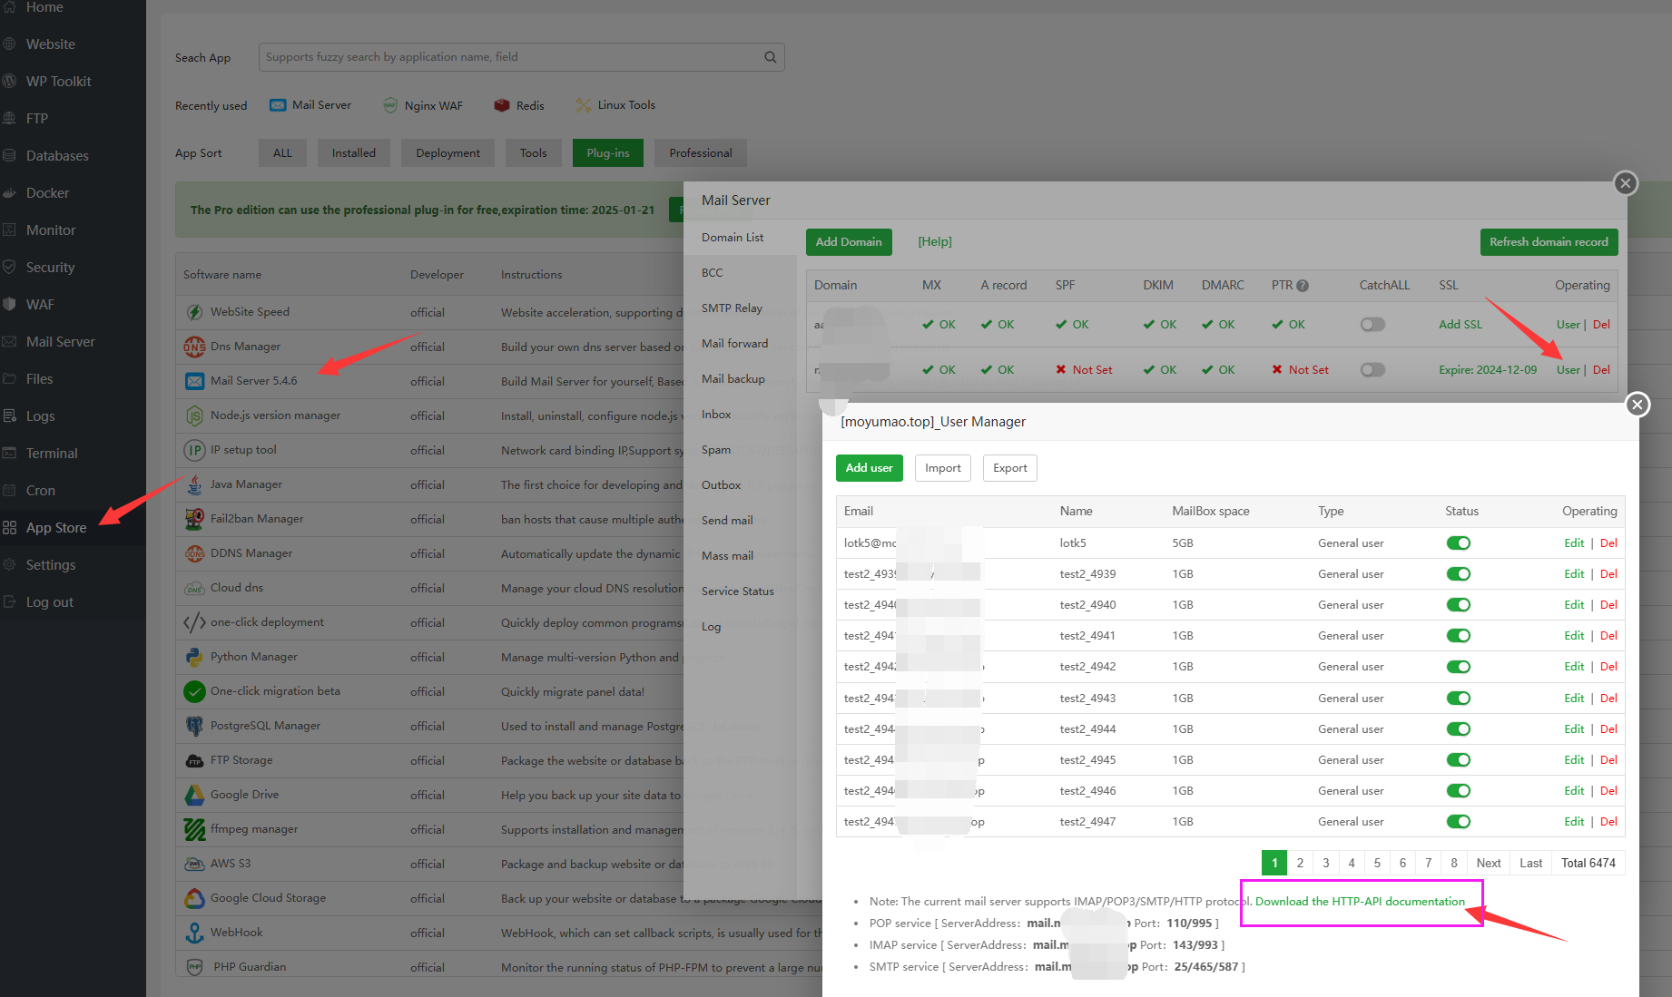The image size is (1672, 997).
Task: Click the search magnifier icon
Action: pyautogui.click(x=770, y=57)
